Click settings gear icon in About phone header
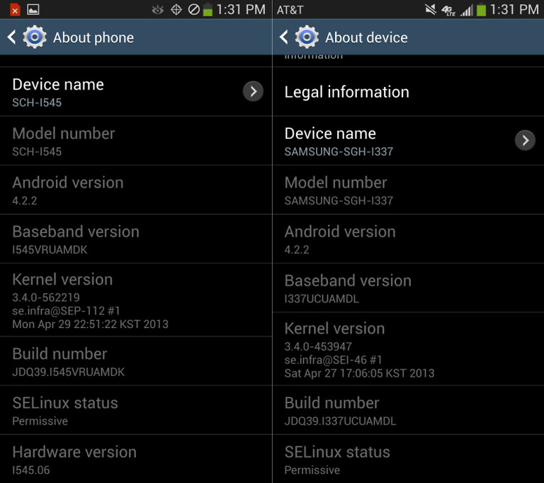544x483 pixels. tap(35, 38)
